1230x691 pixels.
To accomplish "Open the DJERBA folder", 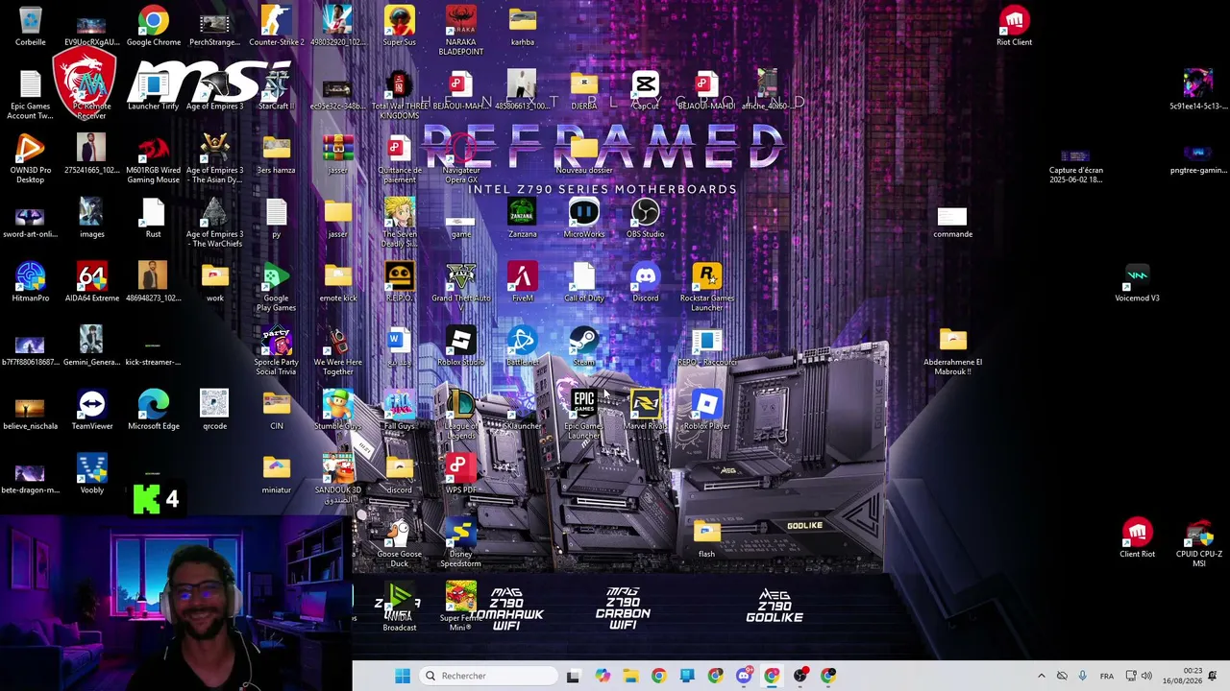I will [583, 90].
